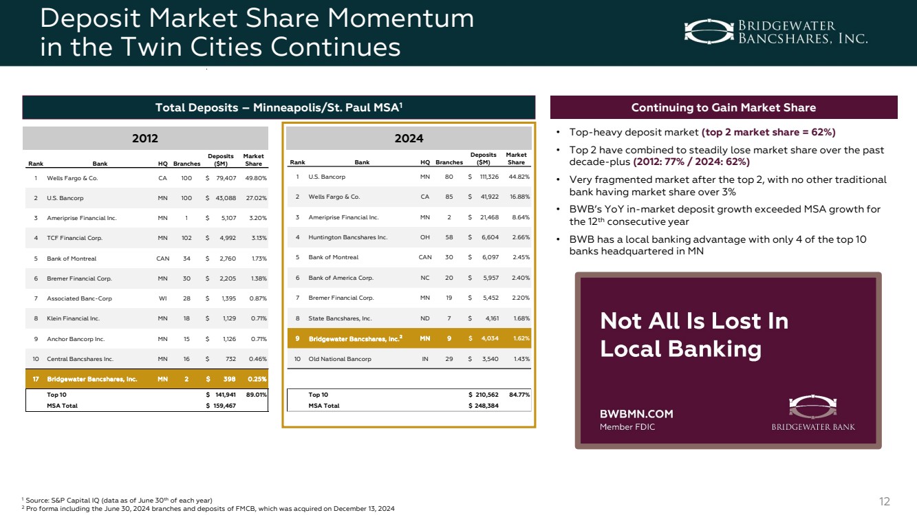Select MSA Total value $248,384

484,406
